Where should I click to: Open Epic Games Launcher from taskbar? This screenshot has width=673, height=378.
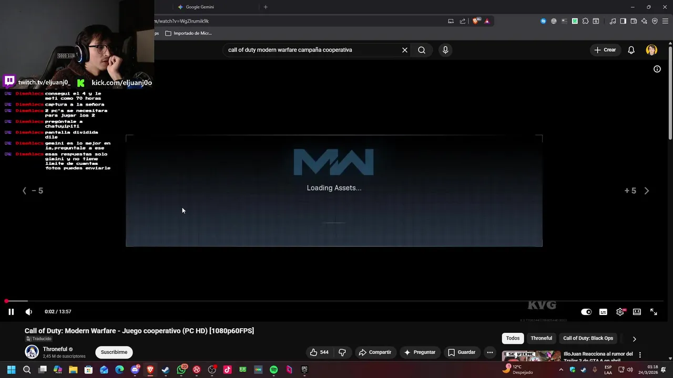point(304,370)
